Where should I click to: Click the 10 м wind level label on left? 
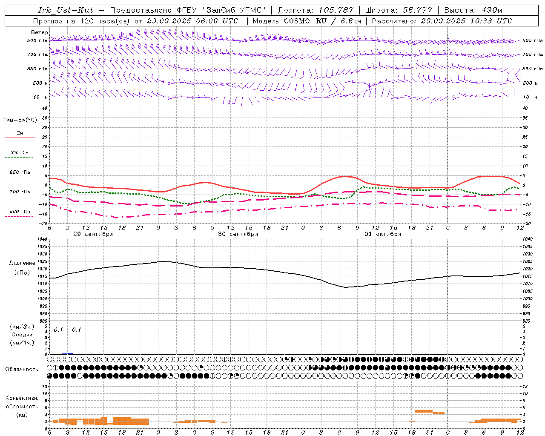click(40, 97)
